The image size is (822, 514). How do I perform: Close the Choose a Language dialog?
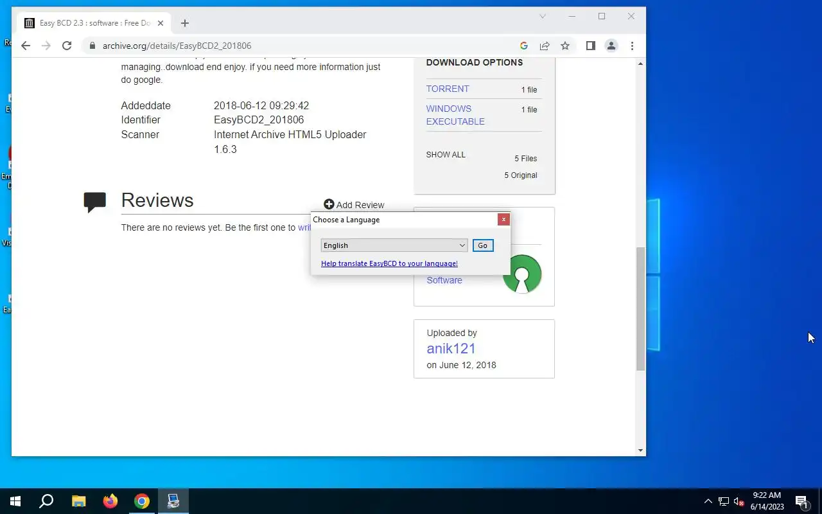[503, 219]
